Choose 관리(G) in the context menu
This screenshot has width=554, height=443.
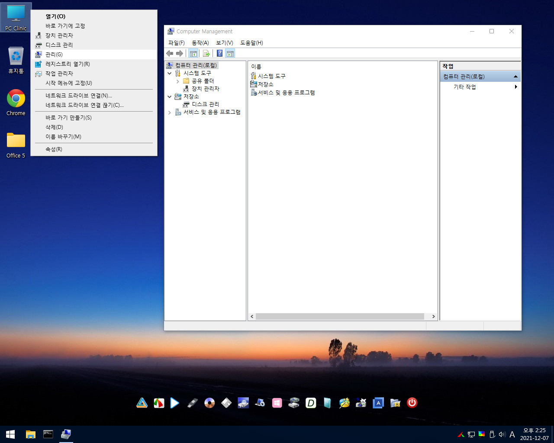tap(94, 55)
